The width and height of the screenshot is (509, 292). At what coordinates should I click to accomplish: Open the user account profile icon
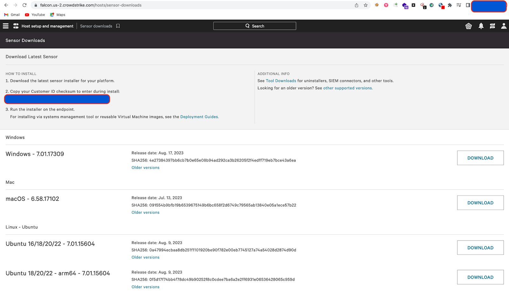point(504,26)
